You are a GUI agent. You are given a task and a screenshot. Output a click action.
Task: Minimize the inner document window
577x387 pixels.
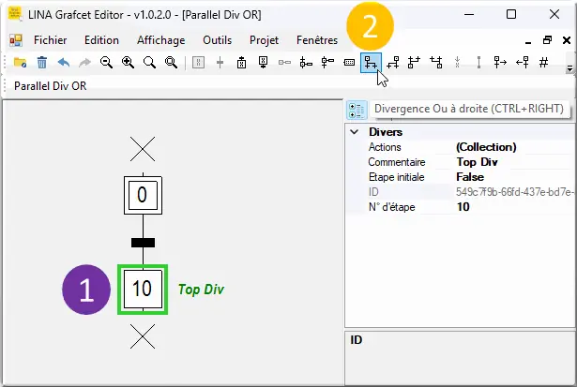click(528, 41)
